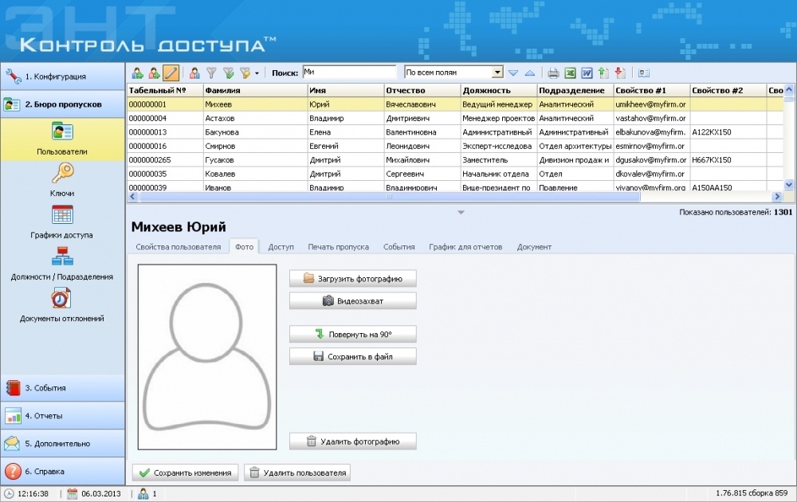This screenshot has width=797, height=502.
Task: Open the Печать пропуска tab
Action: pos(338,247)
